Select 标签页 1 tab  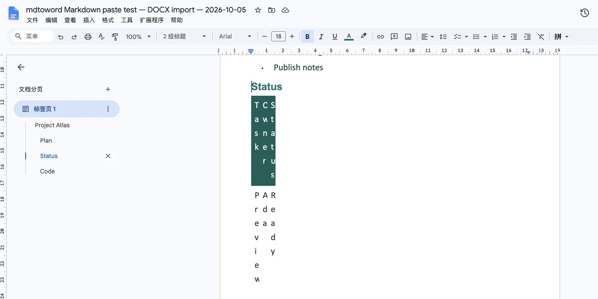click(67, 109)
